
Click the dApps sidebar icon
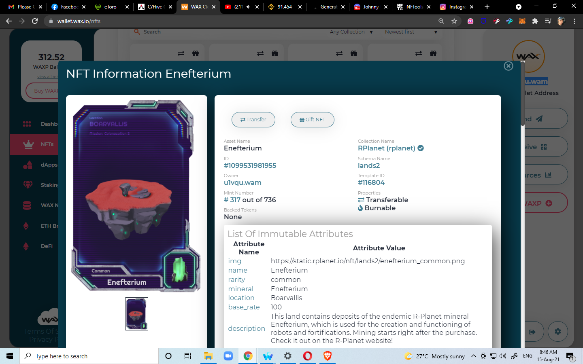click(28, 165)
